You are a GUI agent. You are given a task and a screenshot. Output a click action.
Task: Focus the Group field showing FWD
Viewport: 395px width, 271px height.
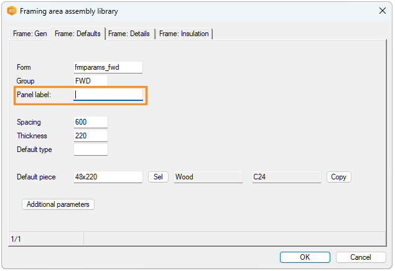click(x=90, y=81)
